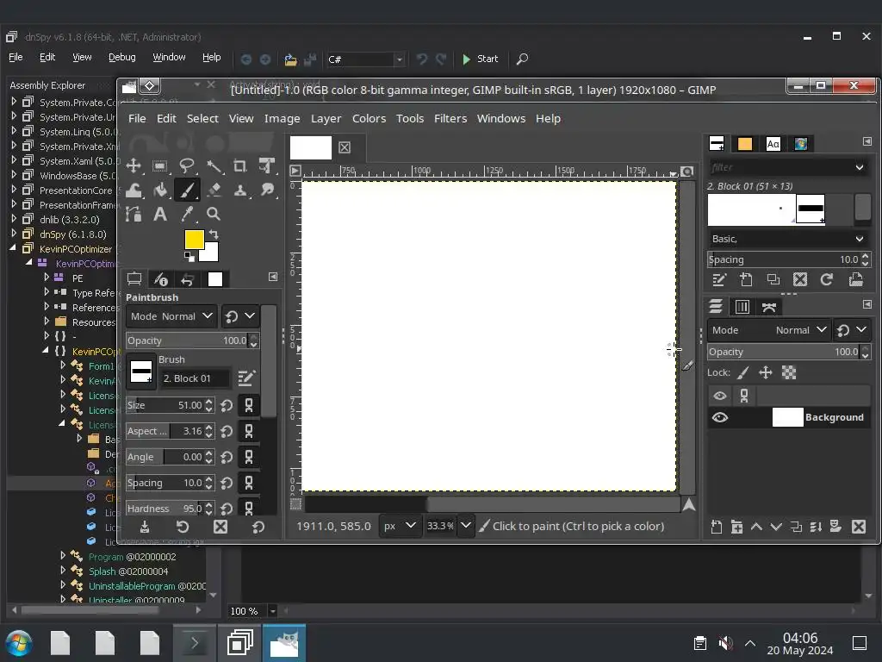The height and width of the screenshot is (662, 882).
Task: Select the Paintbrush tool
Action: [x=186, y=190]
